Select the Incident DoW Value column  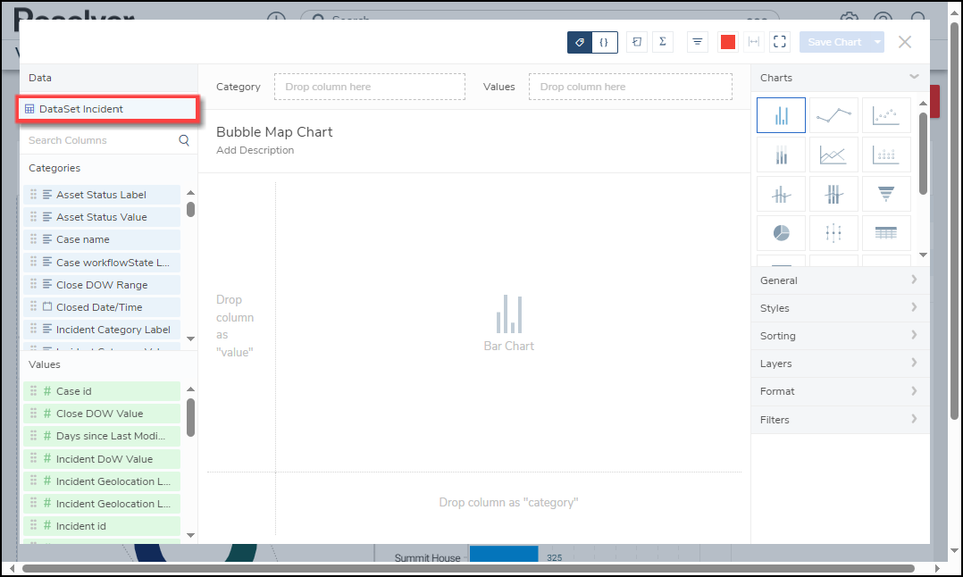coord(102,458)
